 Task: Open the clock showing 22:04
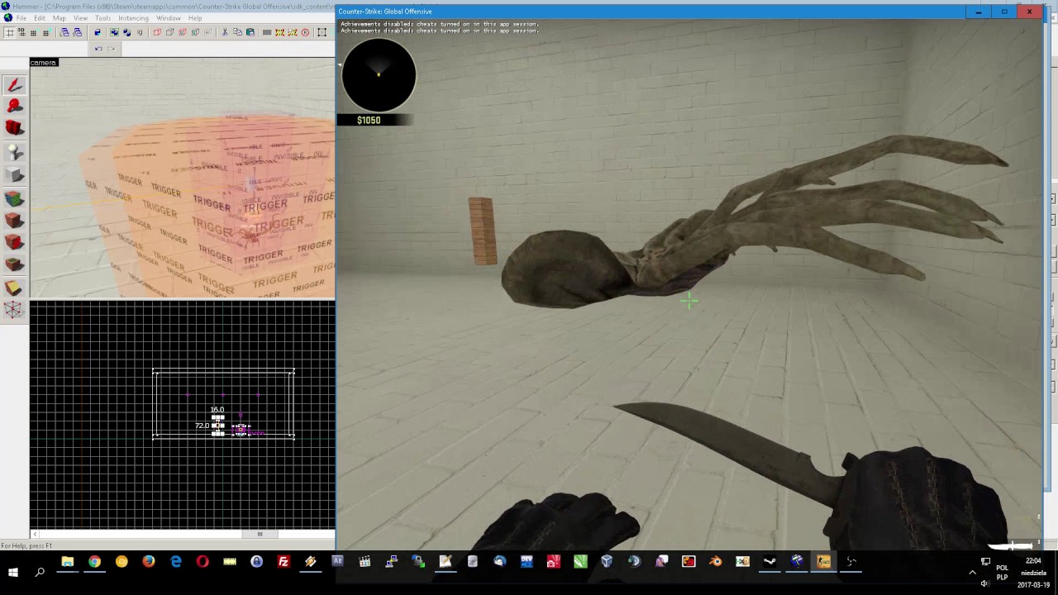coord(1033,572)
